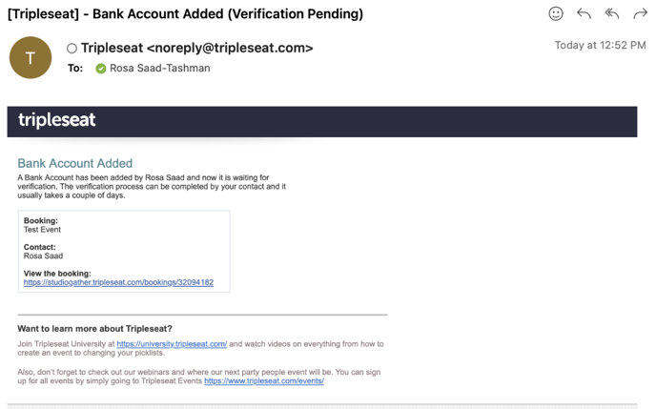Open the emoji reaction smiley icon

click(x=556, y=13)
